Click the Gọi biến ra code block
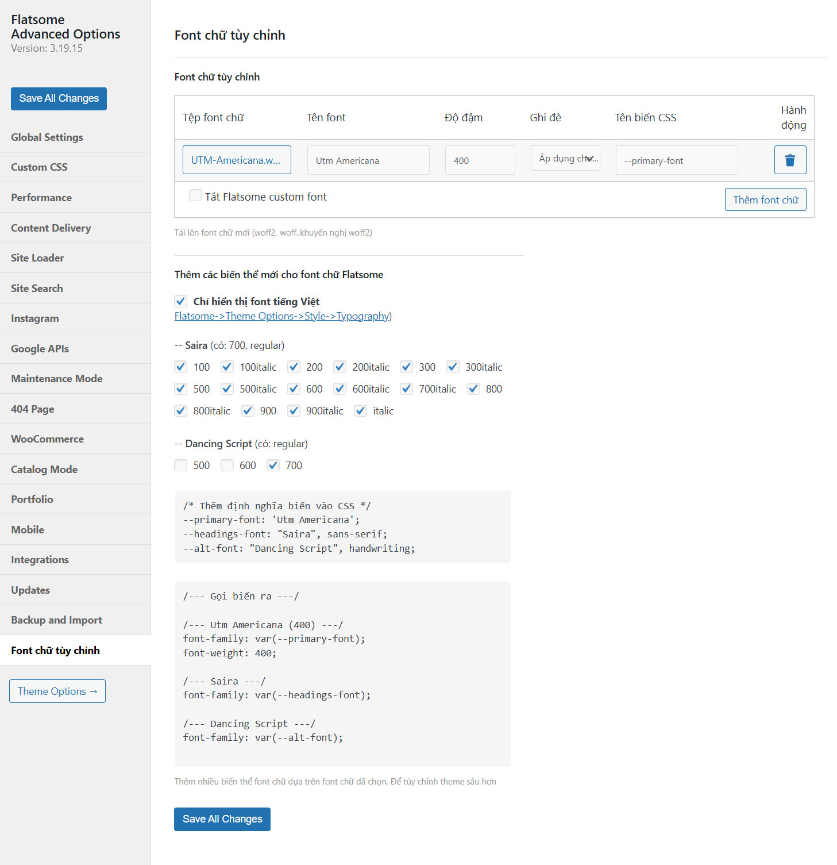 coord(342,674)
